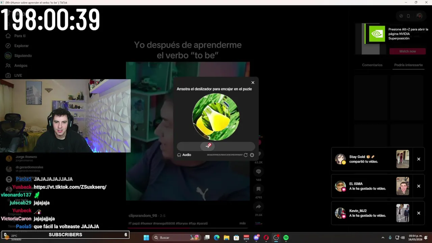Open Opera browser from taskbar
Image resolution: width=432 pixels, height=243 pixels.
click(266, 238)
